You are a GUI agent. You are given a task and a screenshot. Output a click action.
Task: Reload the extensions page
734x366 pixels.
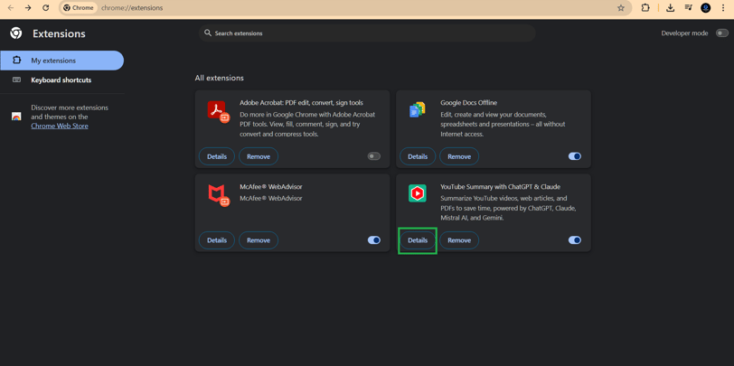click(x=45, y=8)
